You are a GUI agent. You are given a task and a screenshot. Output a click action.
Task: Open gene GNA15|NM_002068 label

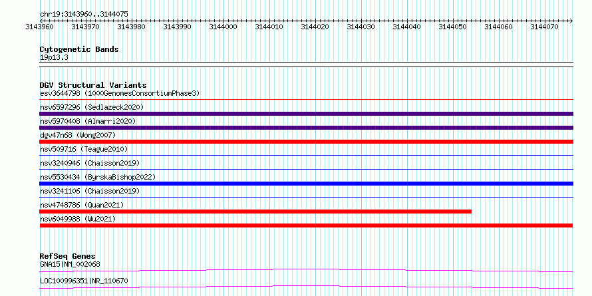tap(70, 264)
